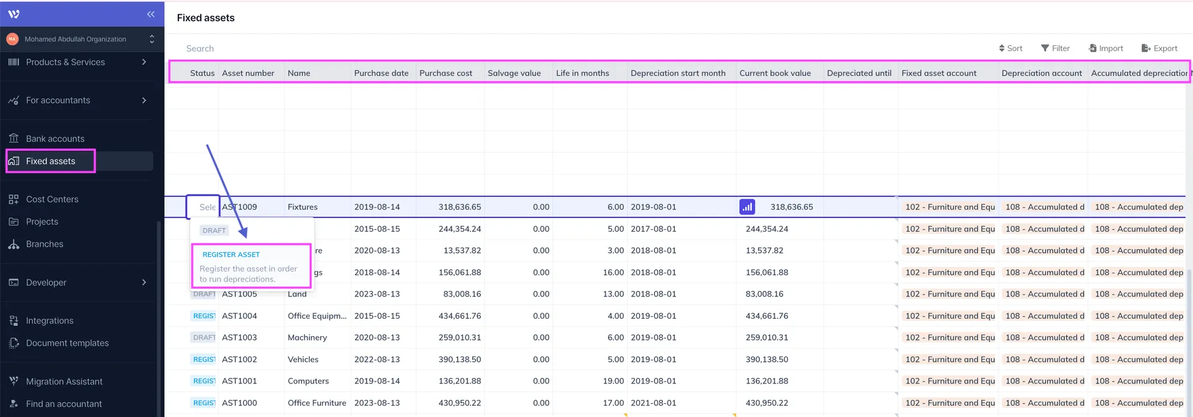
Task: Click the REGIST status badge for AST1000
Action: click(x=204, y=403)
